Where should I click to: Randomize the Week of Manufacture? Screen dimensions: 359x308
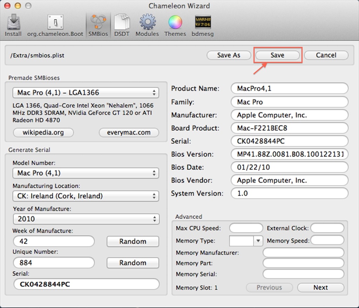[x=133, y=241]
